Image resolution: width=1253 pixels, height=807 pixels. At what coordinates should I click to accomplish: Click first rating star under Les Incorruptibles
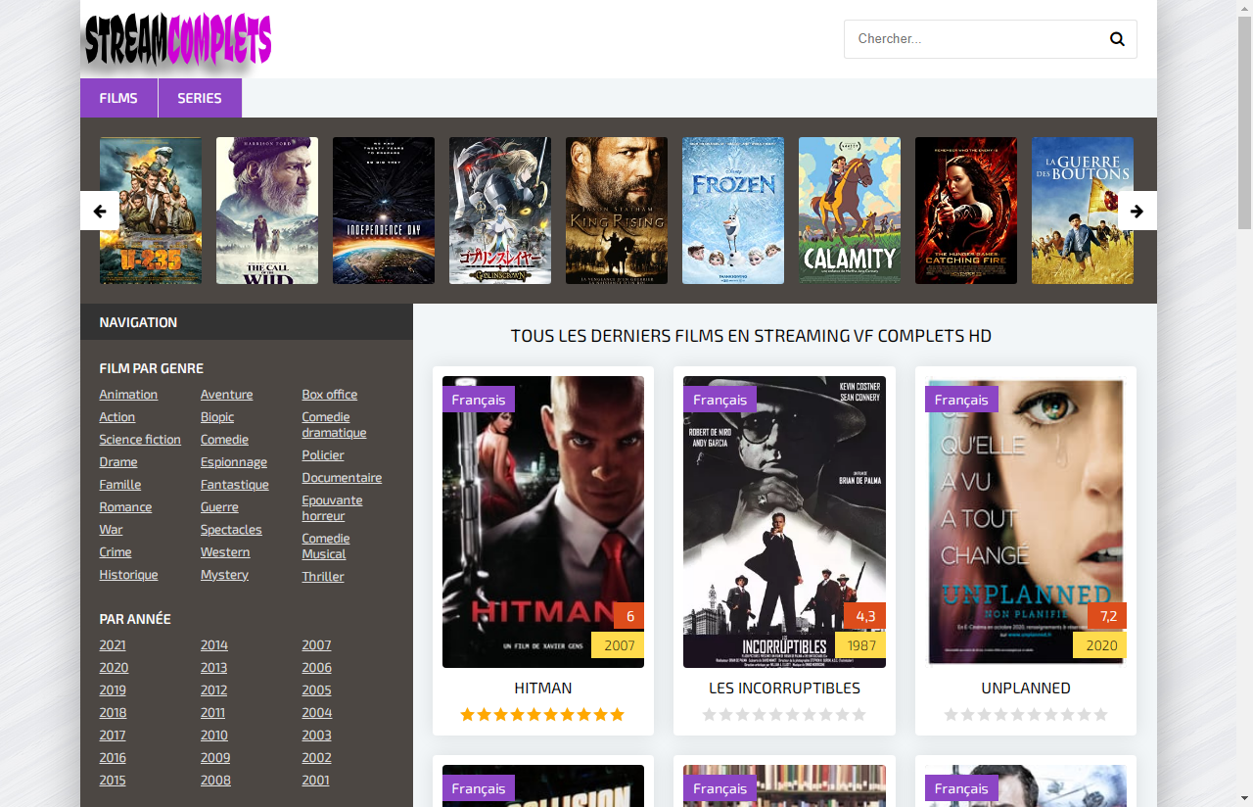[x=710, y=715]
